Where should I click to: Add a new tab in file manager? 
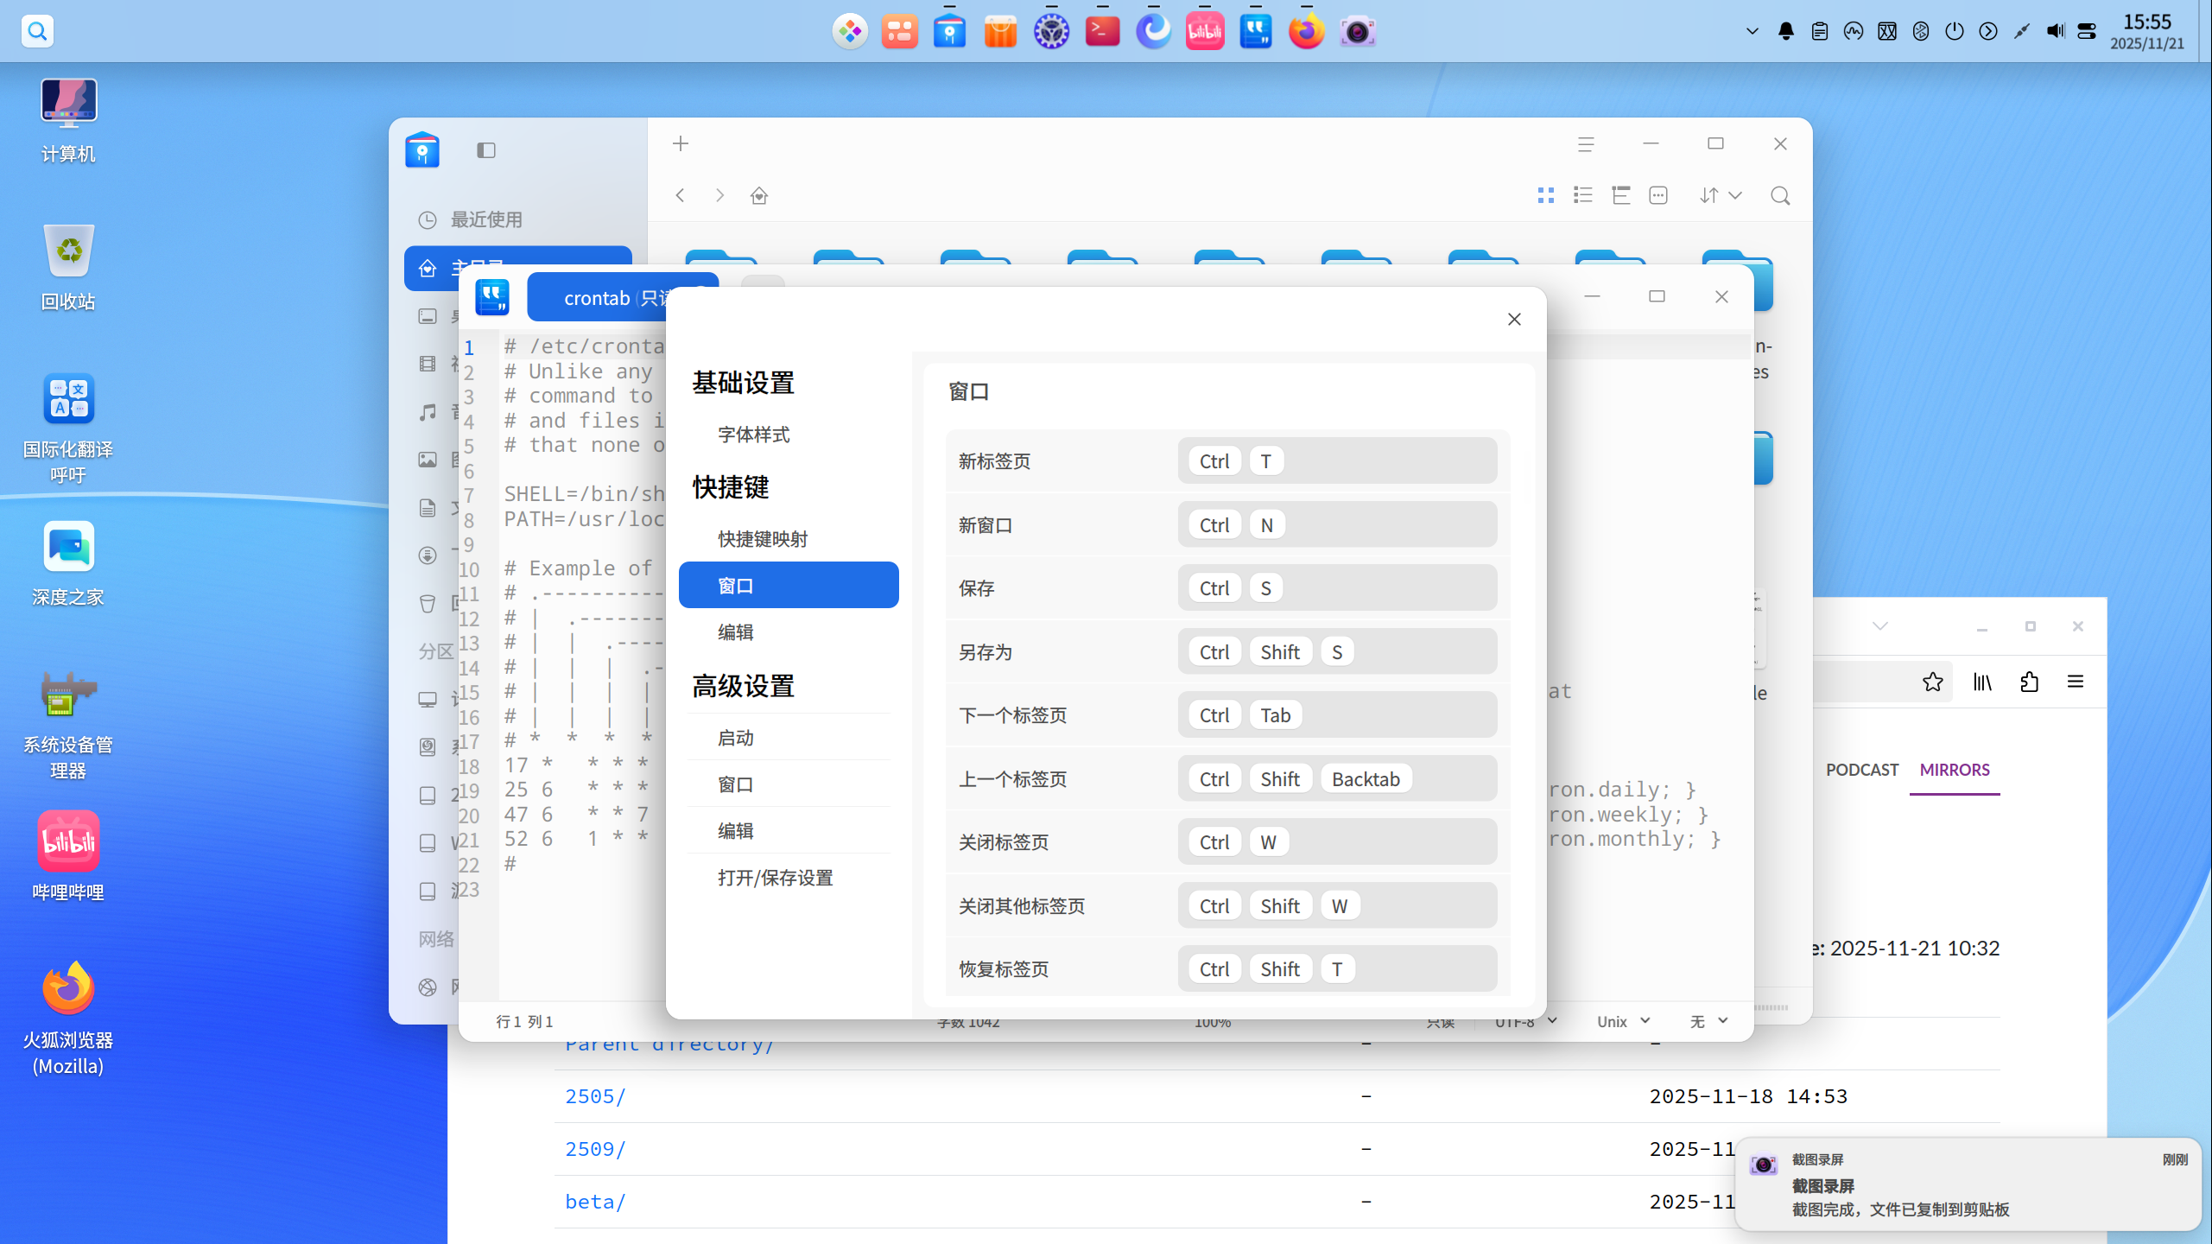pos(681,143)
